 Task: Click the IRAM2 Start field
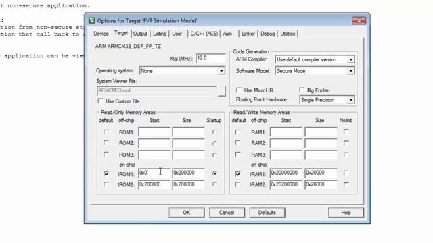286,184
